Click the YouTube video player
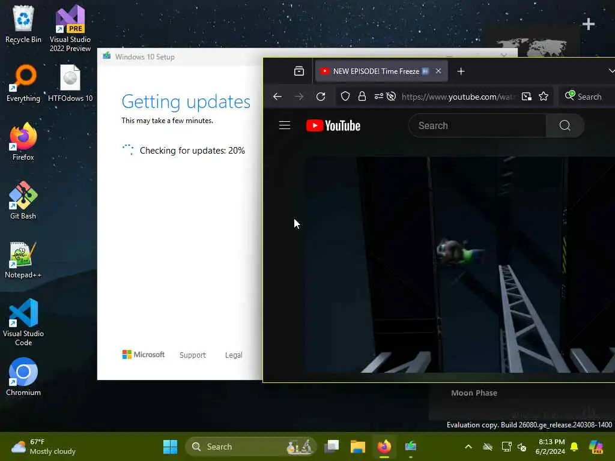Screen dimensions: 615x461 [460, 265]
